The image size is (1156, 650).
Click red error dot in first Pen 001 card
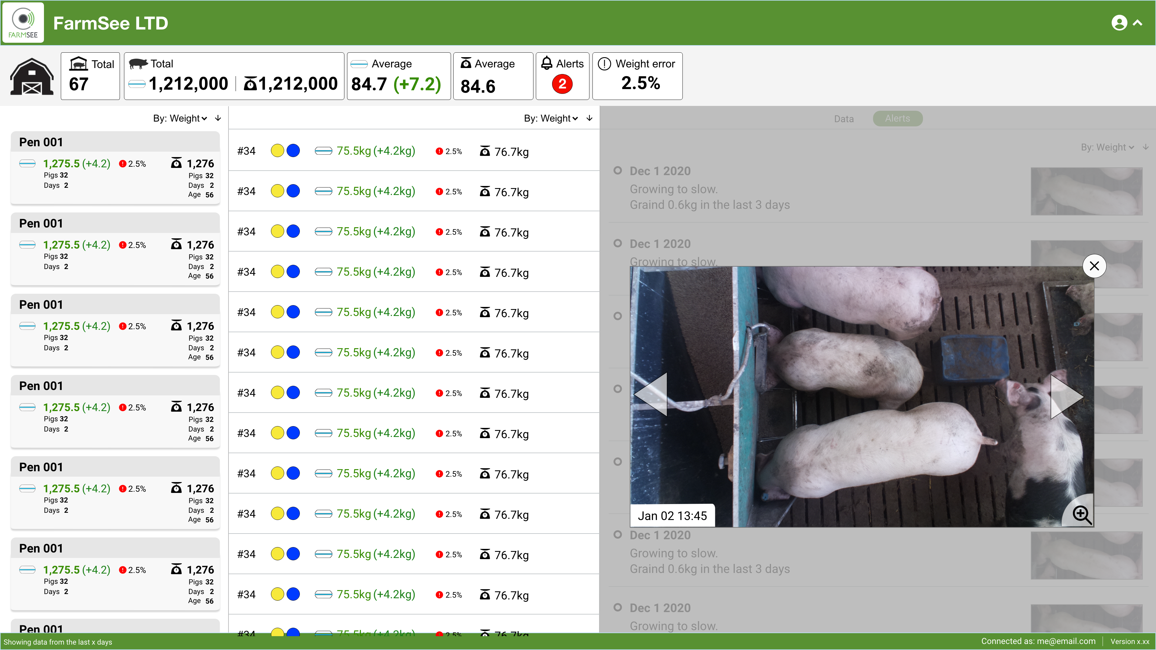(123, 164)
